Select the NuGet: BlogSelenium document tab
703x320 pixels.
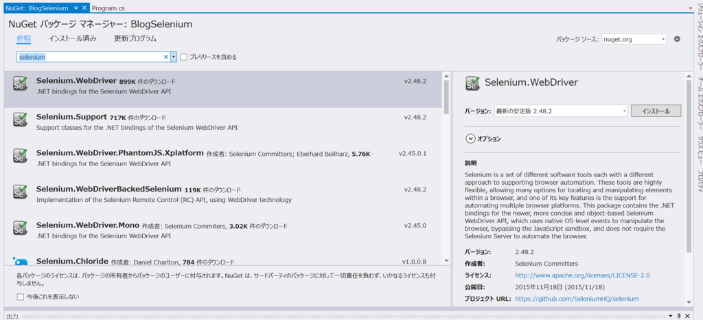pos(37,8)
